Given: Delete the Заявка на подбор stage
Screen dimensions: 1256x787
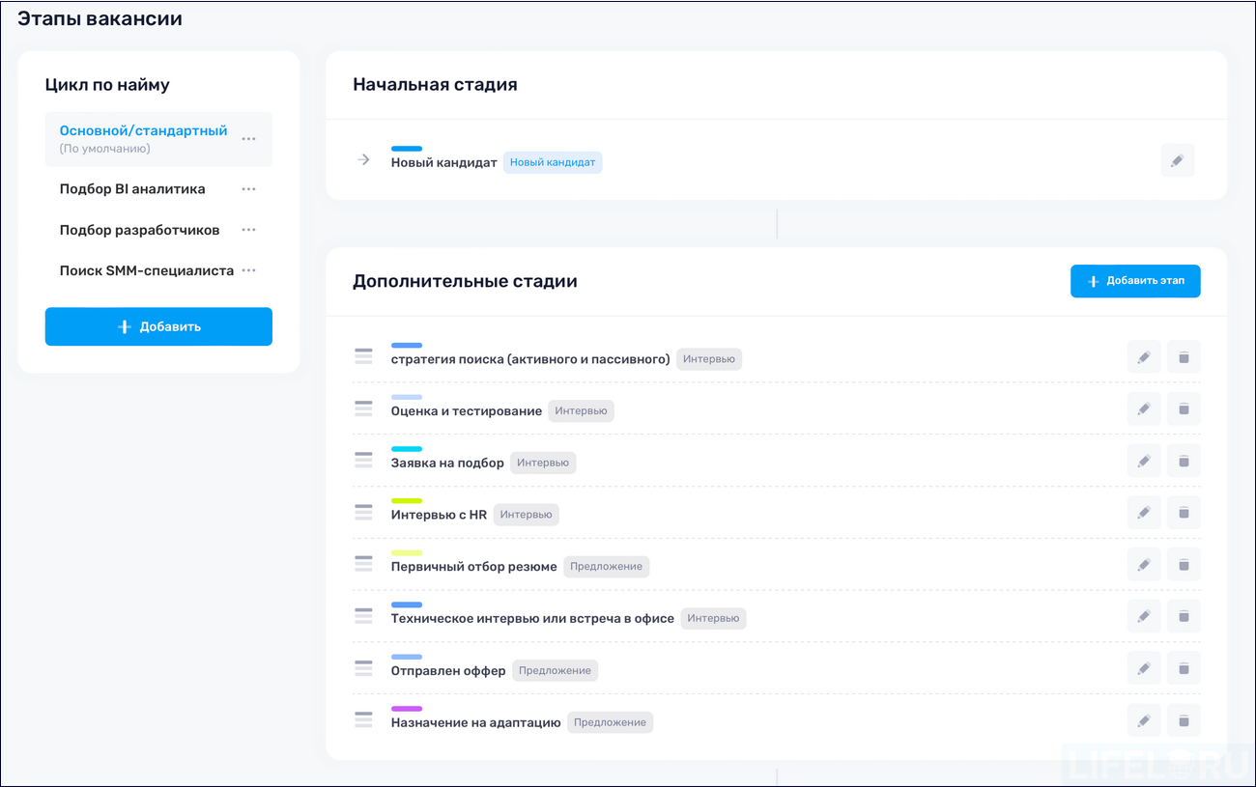Looking at the screenshot, I should [1184, 462].
